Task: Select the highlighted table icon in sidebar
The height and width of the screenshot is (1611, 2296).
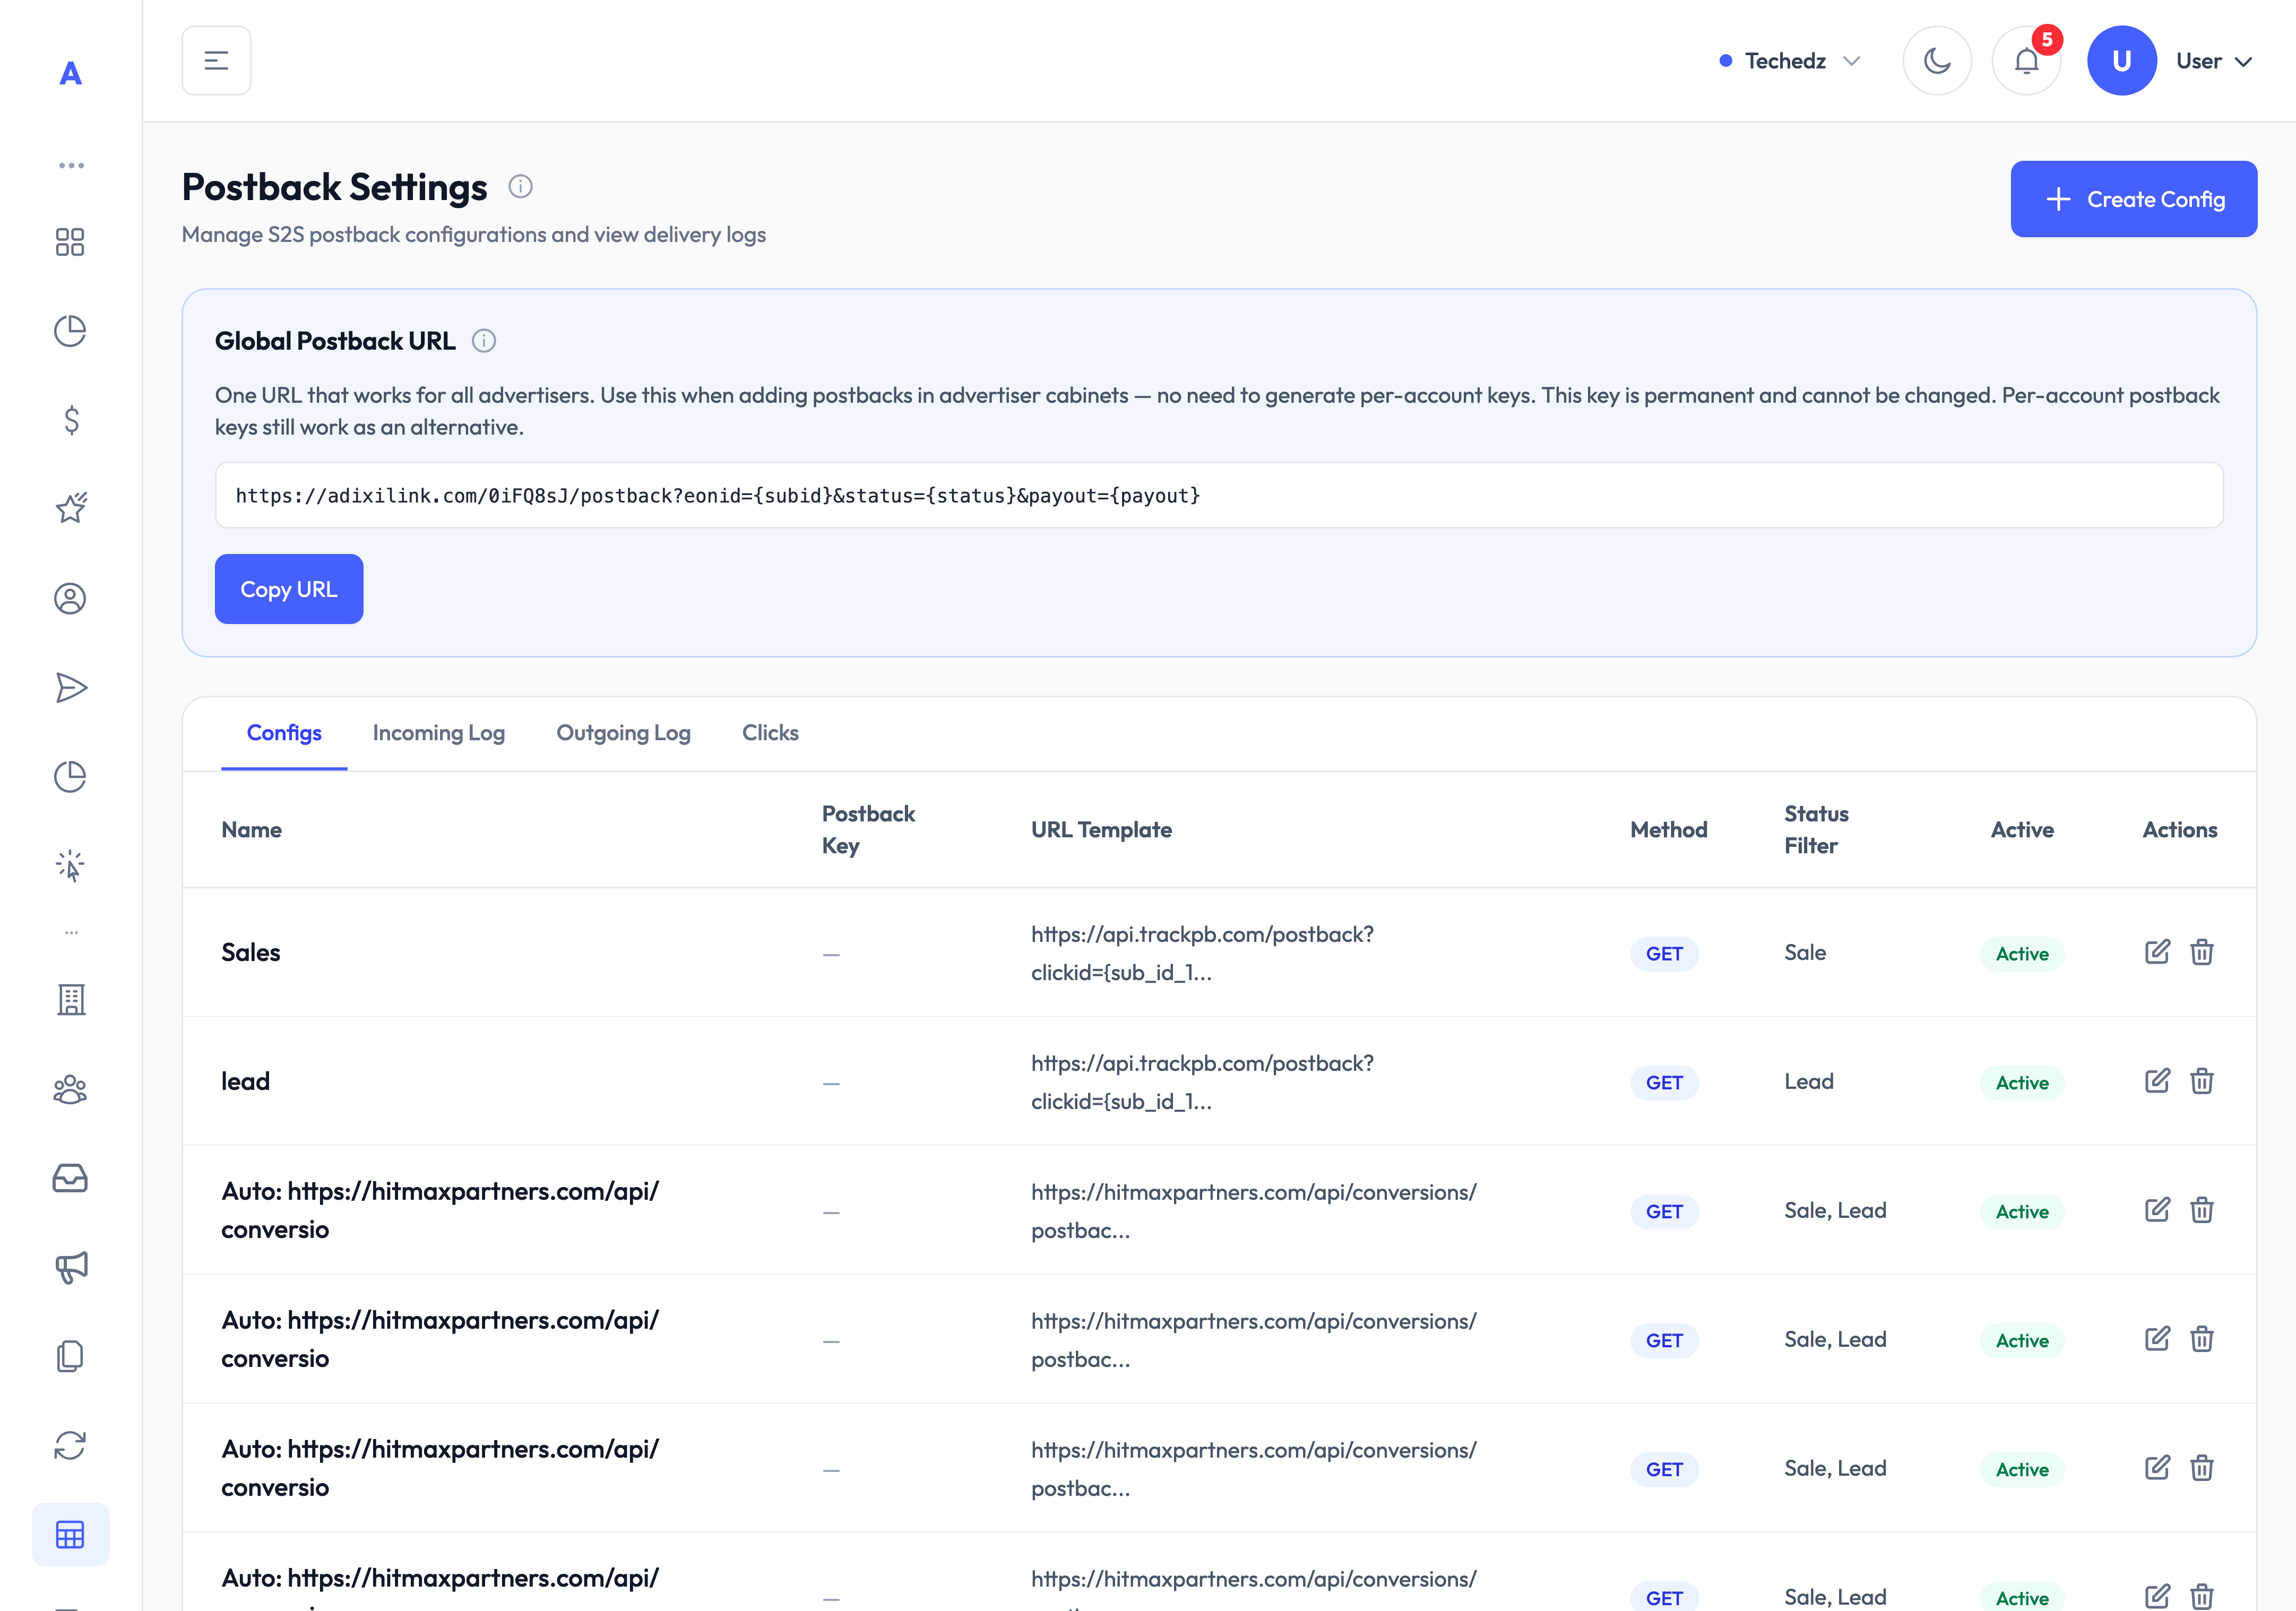Action: tap(70, 1534)
